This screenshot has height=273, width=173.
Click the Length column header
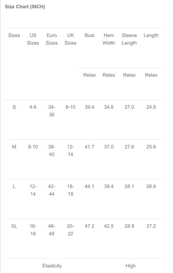(151, 35)
